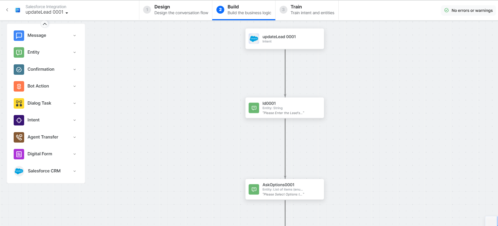Expand the Bot Action chevron
Image resolution: width=498 pixels, height=226 pixels.
pos(74,86)
